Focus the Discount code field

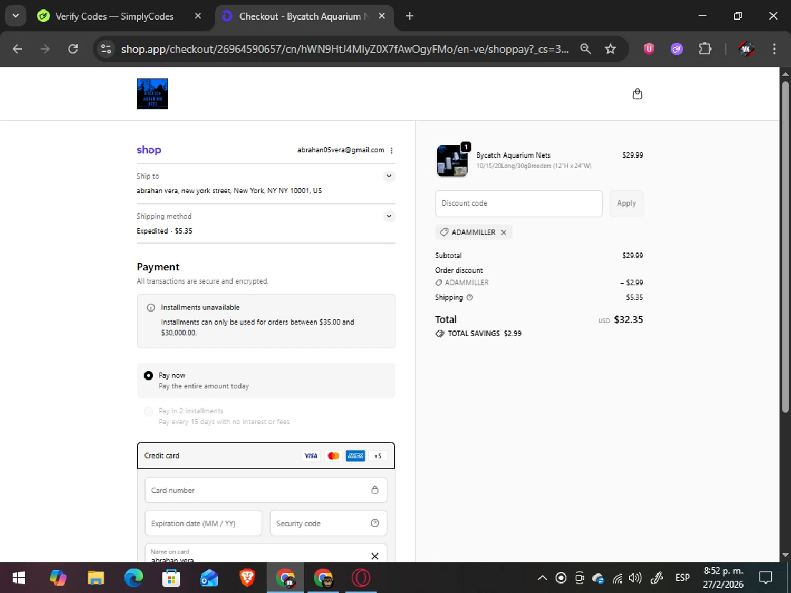tap(518, 203)
